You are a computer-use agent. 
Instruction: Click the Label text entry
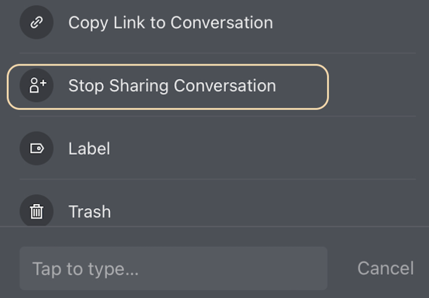[89, 149]
